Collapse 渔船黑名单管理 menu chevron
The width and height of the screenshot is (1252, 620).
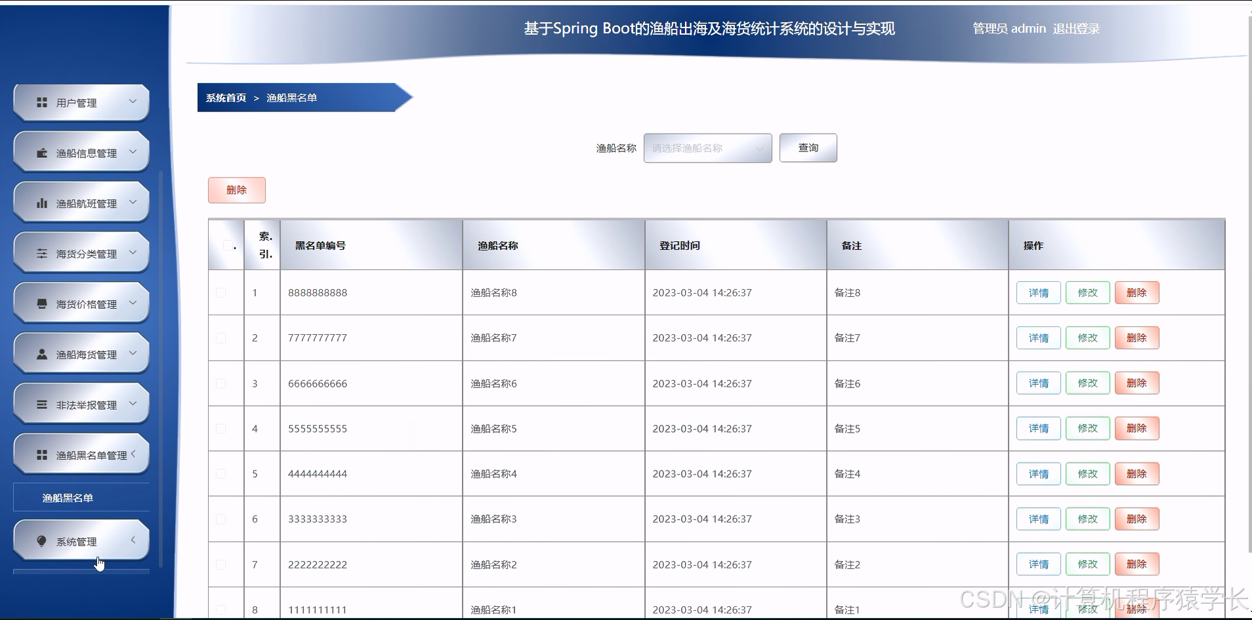click(133, 454)
